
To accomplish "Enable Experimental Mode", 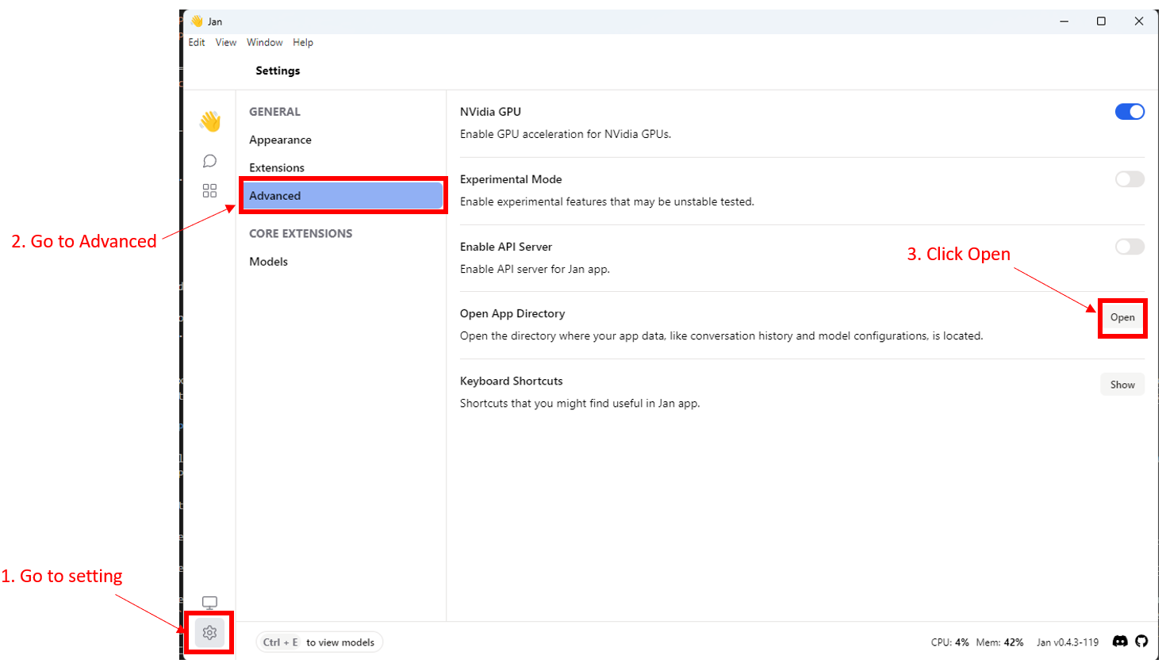I will click(1129, 178).
